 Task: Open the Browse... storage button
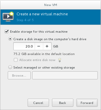(19, 75)
